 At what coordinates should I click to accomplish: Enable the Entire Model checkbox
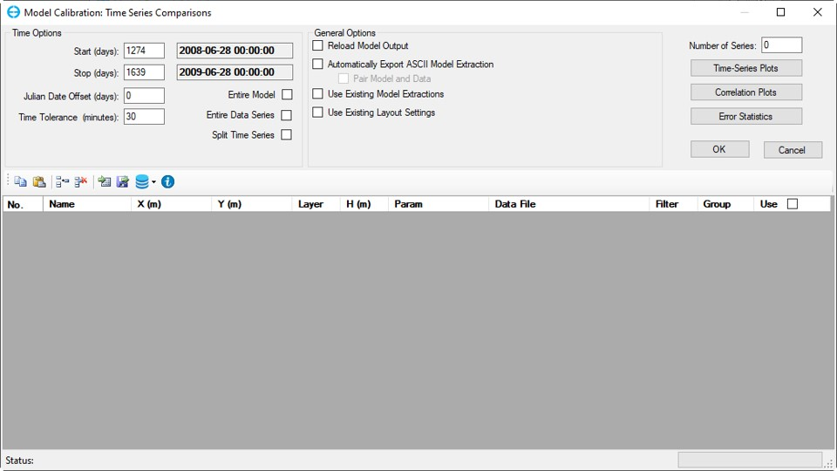[287, 95]
